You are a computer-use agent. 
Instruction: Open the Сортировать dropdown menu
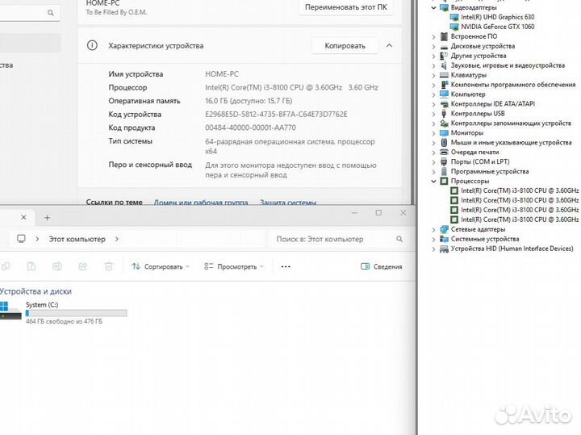click(x=161, y=266)
